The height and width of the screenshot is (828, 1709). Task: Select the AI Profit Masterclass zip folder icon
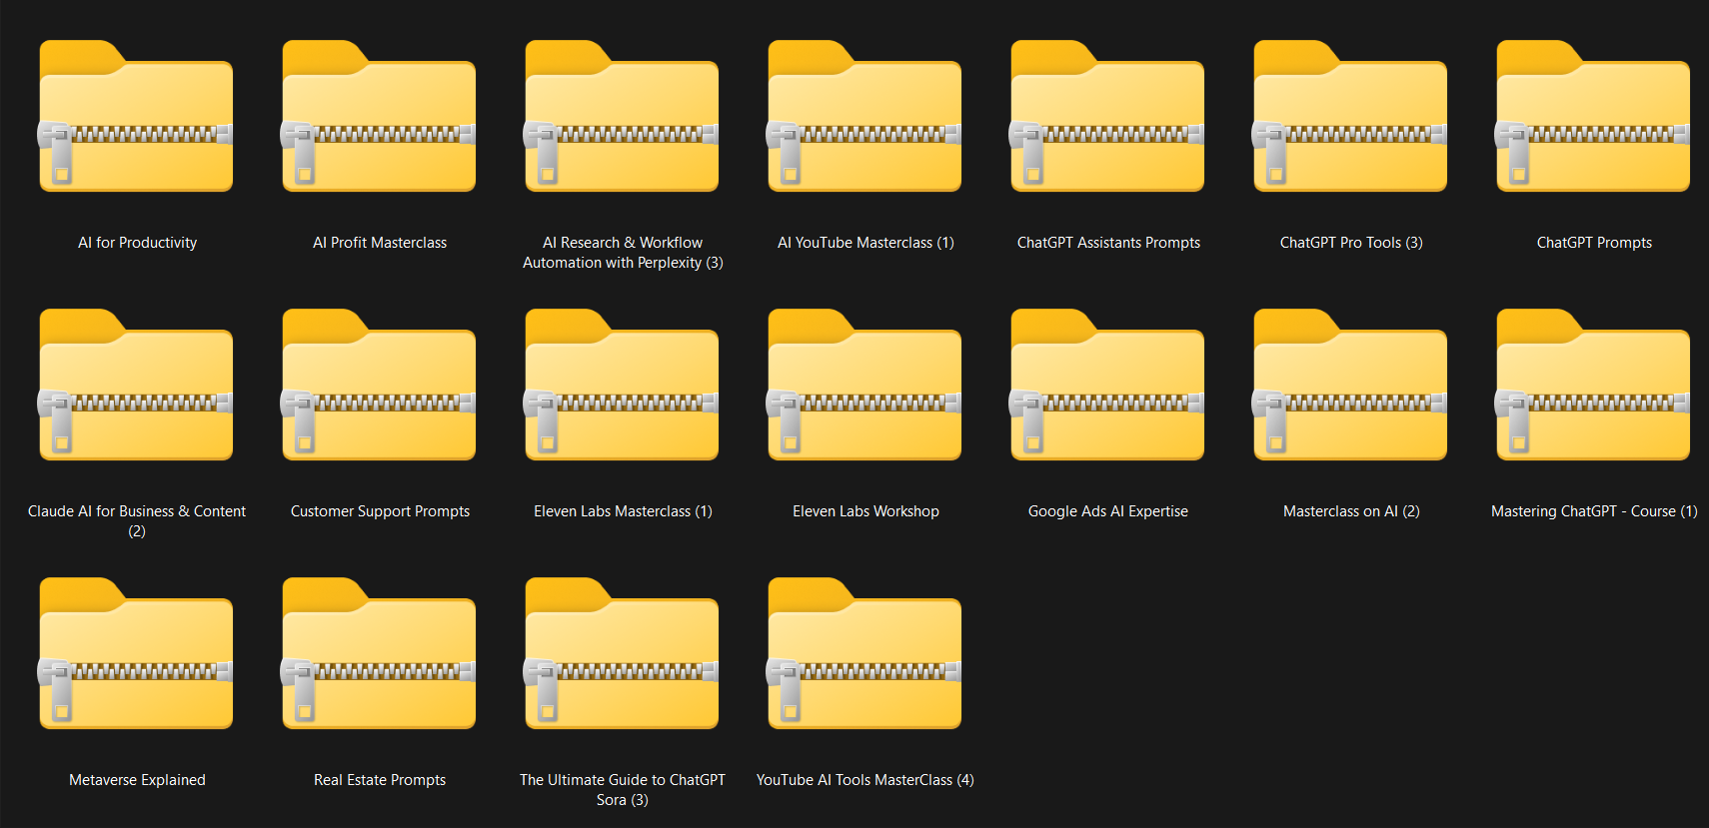pos(379,116)
